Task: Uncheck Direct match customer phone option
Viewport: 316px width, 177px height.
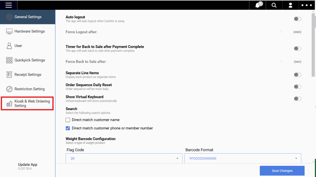Action: [68, 128]
